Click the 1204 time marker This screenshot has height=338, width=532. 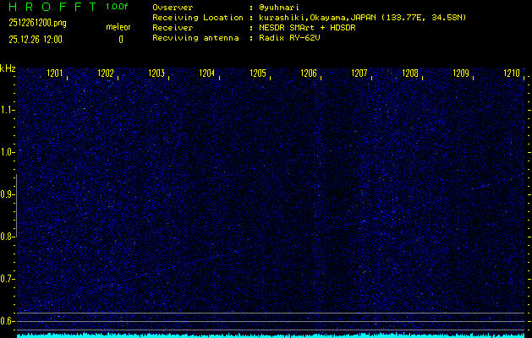[x=207, y=74]
